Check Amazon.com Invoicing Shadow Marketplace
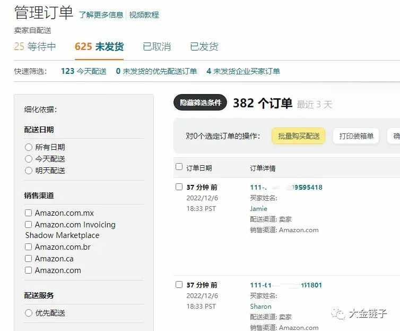400x331 pixels. [28, 225]
